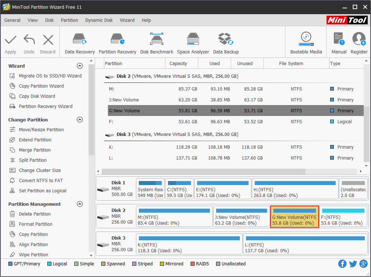The height and width of the screenshot is (277, 371).
Task: Click the Facebook icon in status bar
Action: click(x=342, y=264)
